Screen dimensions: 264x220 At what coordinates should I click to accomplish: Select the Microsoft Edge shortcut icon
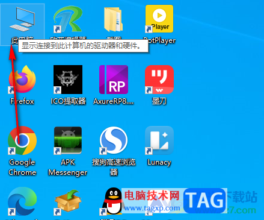point(22,201)
